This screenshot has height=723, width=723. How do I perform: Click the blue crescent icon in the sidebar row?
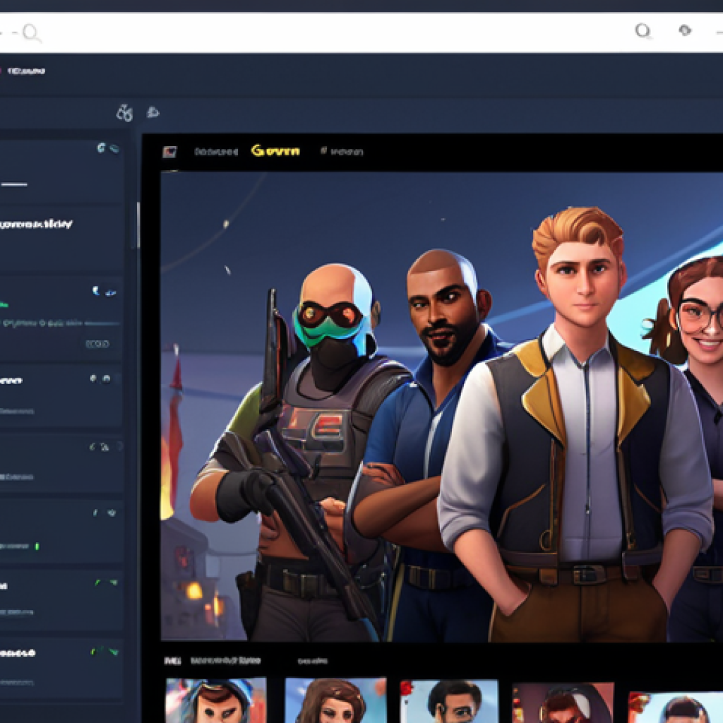click(x=95, y=290)
